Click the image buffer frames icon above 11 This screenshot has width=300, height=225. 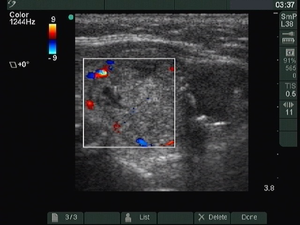tap(289, 105)
